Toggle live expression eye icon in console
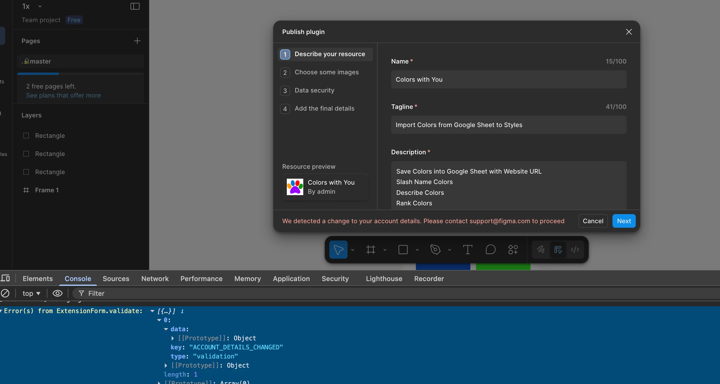 57,293
